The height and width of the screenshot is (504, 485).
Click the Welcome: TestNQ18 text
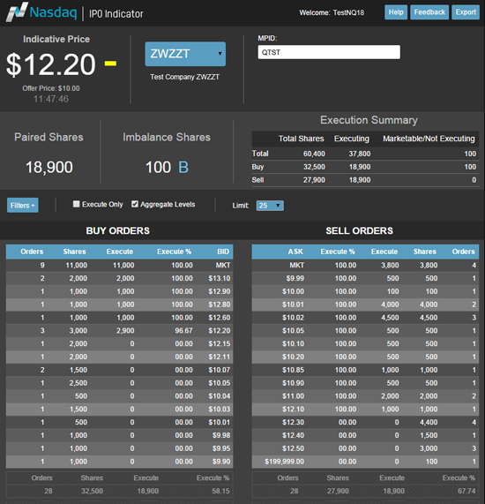coord(332,12)
